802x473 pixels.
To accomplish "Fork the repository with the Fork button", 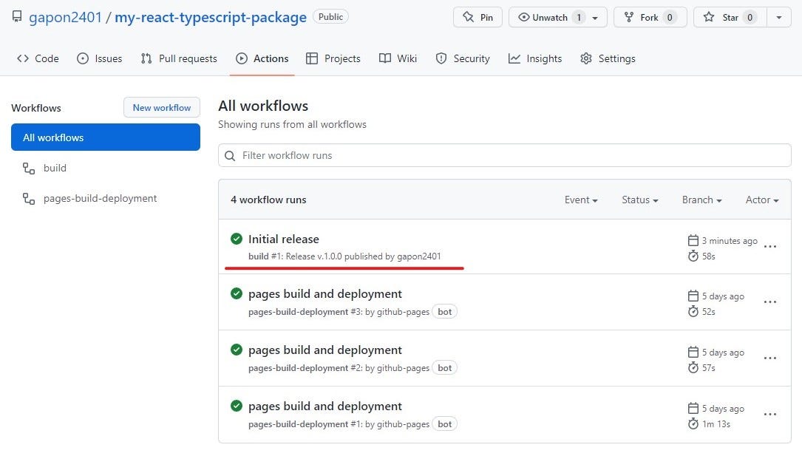I will click(x=650, y=18).
